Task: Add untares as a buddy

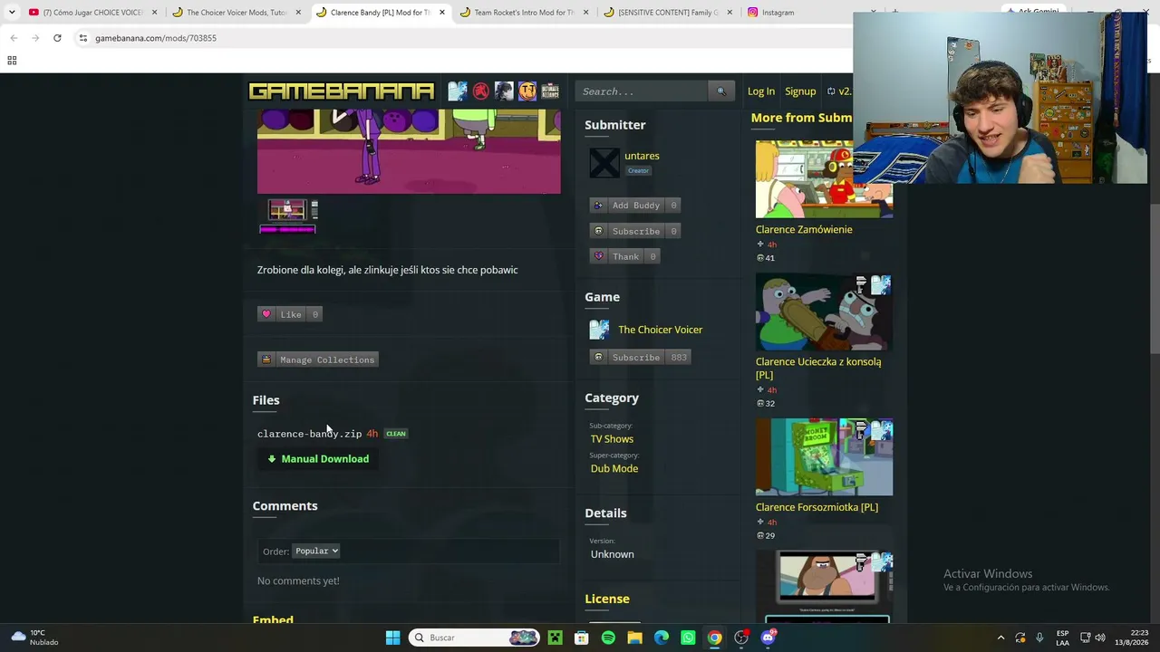Action: click(x=635, y=206)
